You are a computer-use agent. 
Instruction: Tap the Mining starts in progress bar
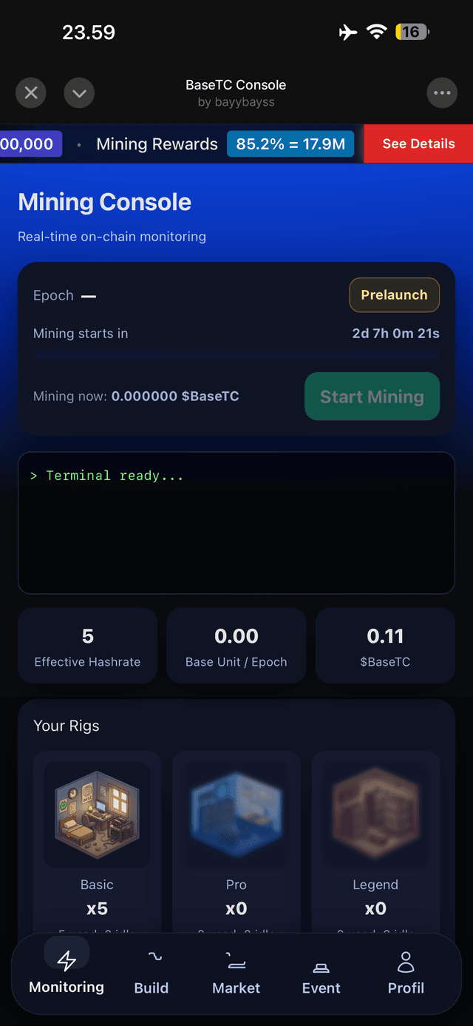pos(236,354)
